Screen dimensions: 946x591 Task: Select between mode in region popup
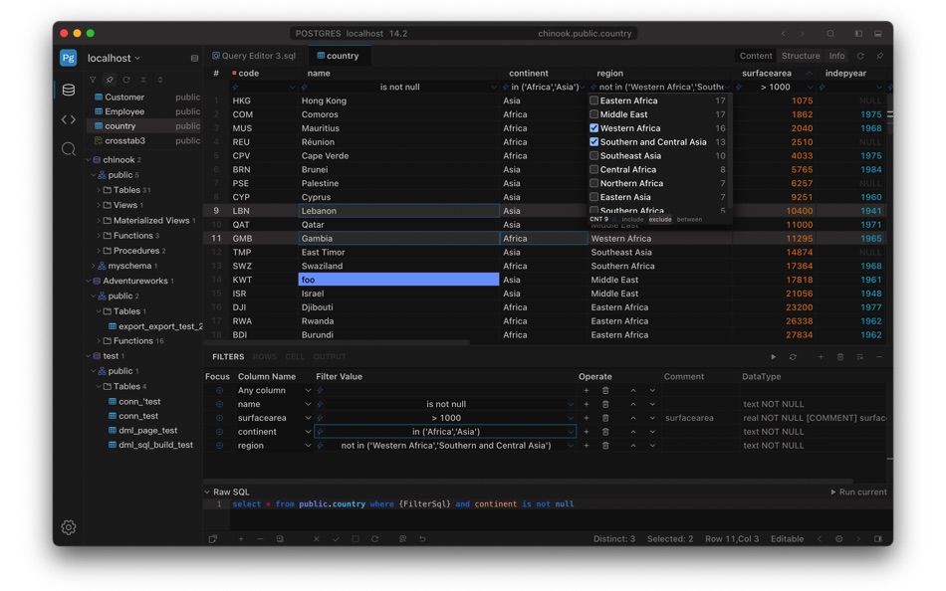[689, 220]
